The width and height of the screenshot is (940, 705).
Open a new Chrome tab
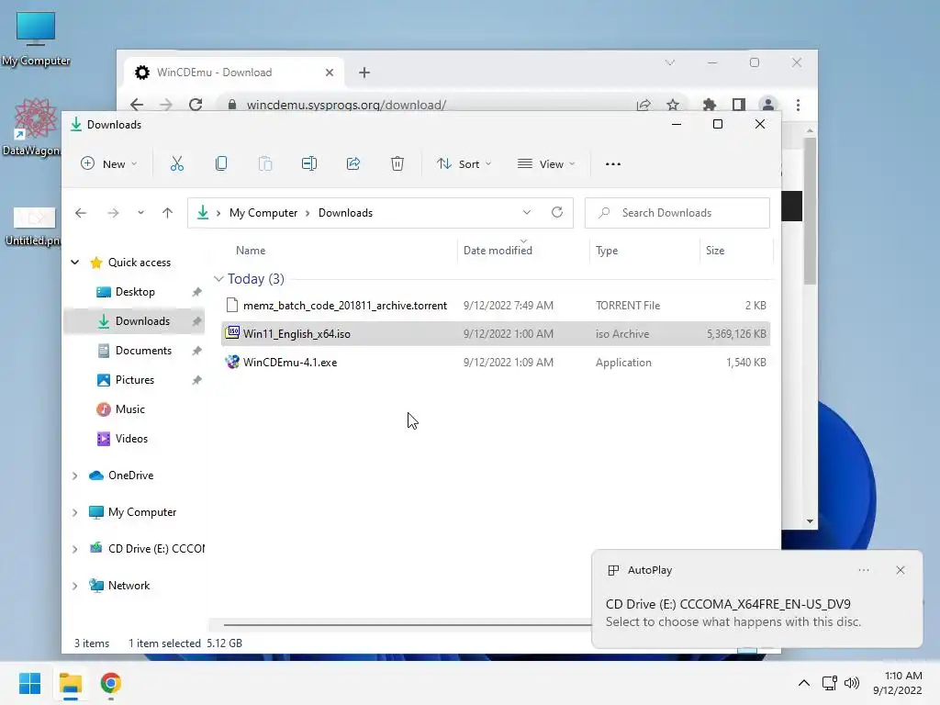point(364,73)
